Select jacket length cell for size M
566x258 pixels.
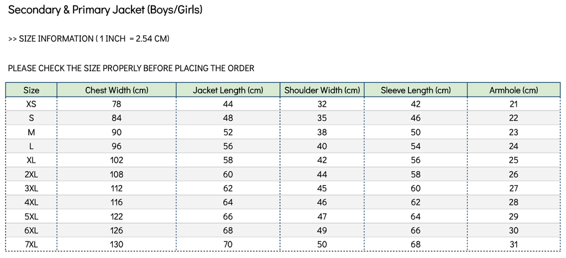tap(228, 132)
